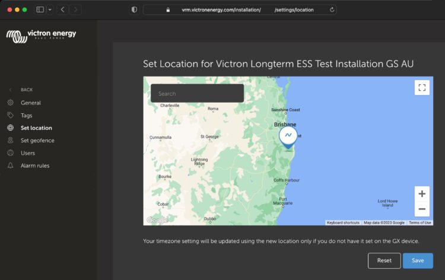
Task: Click the General gear icon
Action: click(11, 103)
